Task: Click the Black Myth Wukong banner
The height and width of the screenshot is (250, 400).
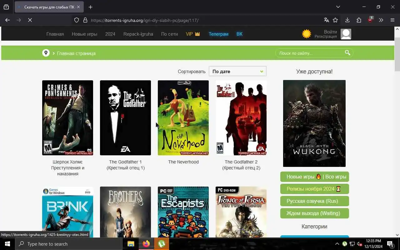Action: click(x=314, y=123)
